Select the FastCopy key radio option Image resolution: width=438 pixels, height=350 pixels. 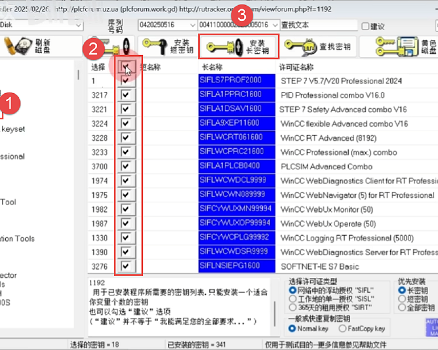(x=342, y=328)
